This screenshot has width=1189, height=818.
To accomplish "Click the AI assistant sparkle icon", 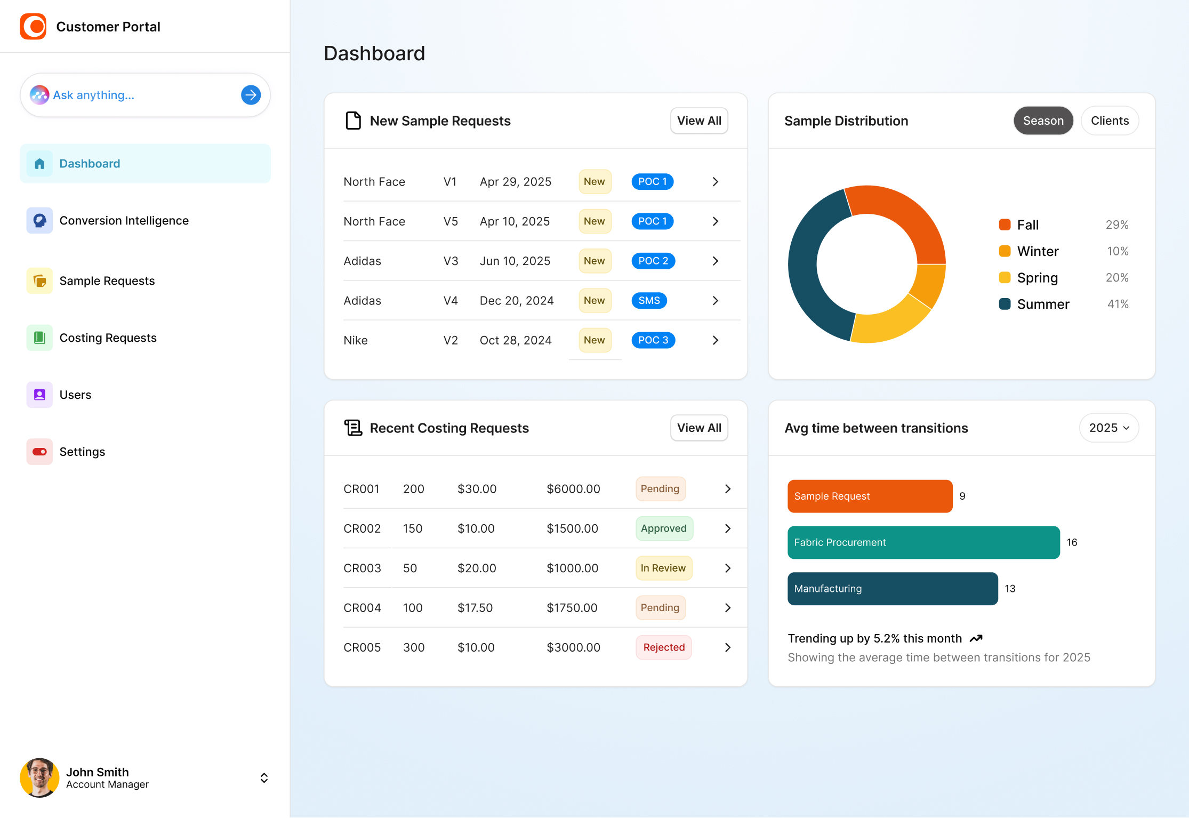I will click(x=39, y=95).
